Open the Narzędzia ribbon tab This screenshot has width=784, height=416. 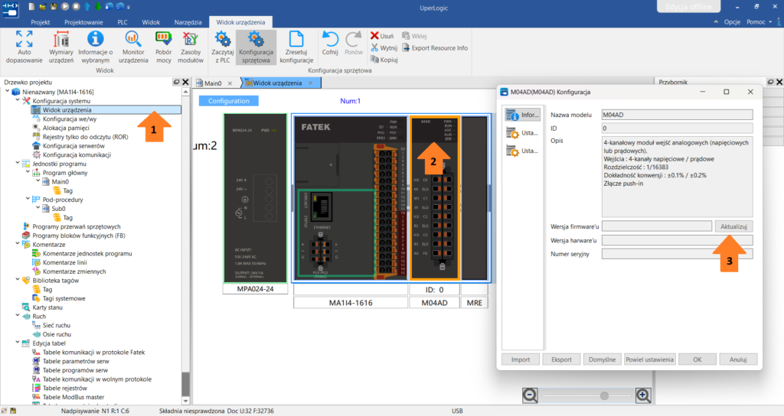[x=188, y=22]
